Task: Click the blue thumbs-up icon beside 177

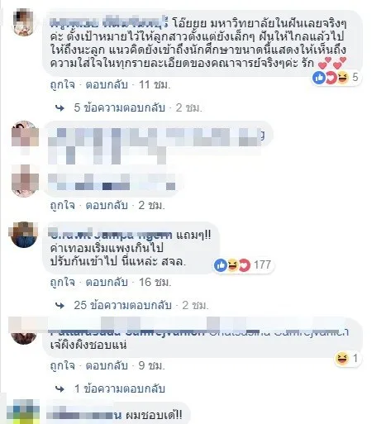Action: [221, 265]
